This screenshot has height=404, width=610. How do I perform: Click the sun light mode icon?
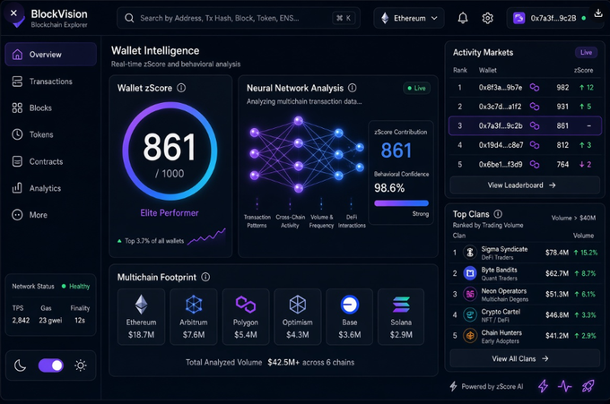point(81,365)
